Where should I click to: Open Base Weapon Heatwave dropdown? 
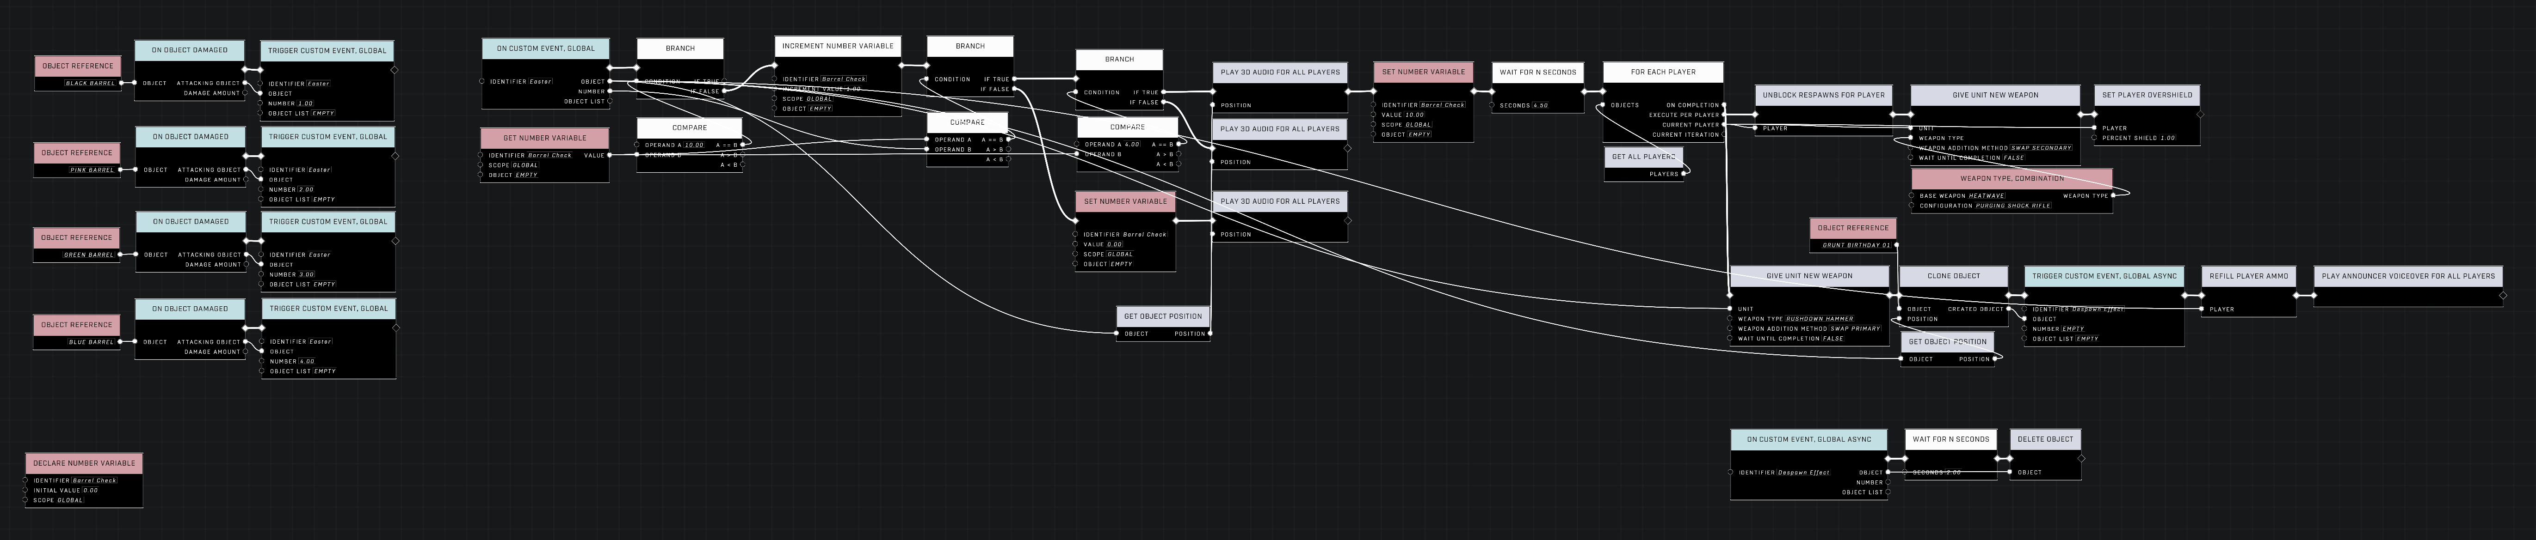coord(1986,196)
